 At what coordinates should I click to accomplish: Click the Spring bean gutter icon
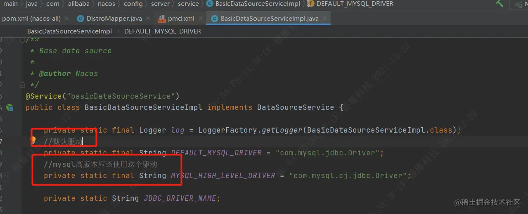point(9,107)
